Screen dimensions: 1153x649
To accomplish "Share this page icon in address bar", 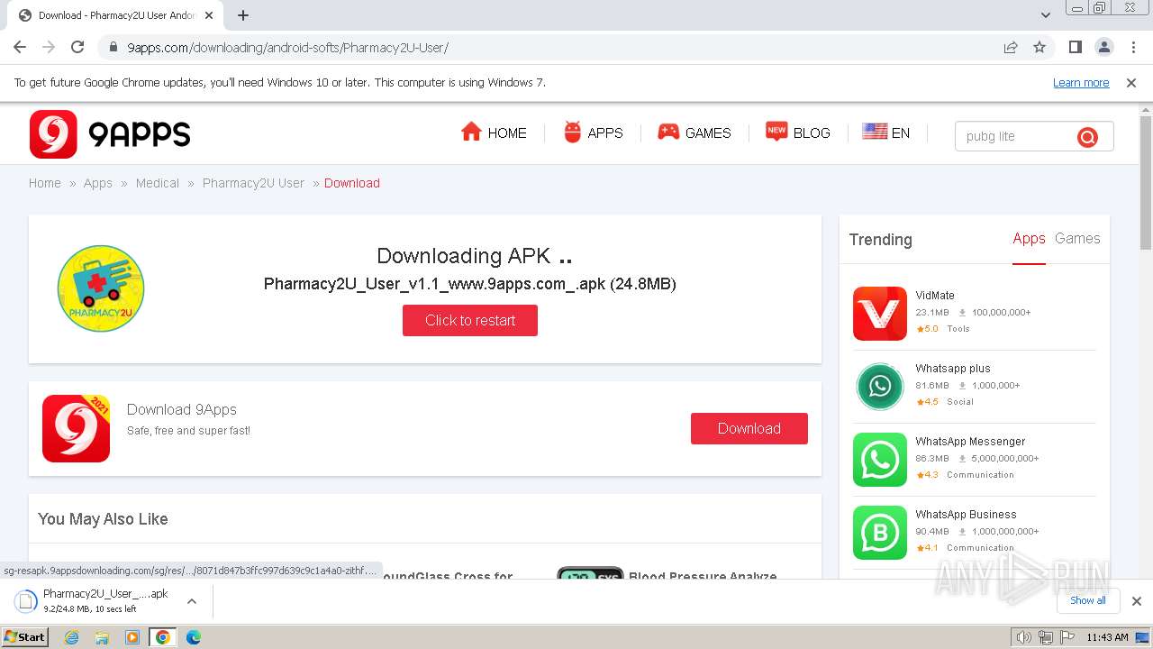I will tap(1011, 48).
